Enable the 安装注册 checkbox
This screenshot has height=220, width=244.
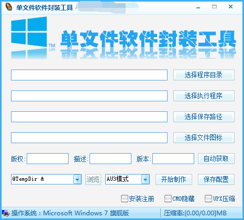coord(125,199)
